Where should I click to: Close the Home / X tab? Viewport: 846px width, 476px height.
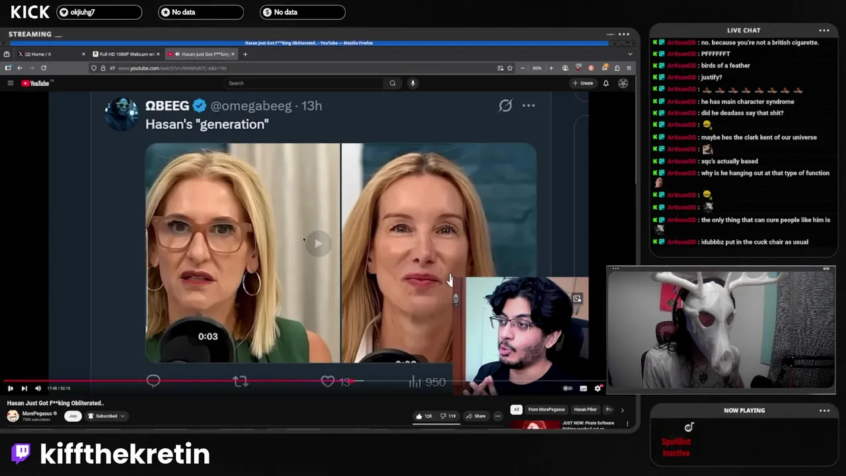83,54
